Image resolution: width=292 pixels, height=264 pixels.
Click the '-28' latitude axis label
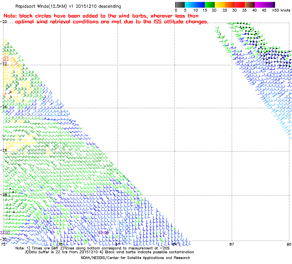pyautogui.click(x=3, y=195)
